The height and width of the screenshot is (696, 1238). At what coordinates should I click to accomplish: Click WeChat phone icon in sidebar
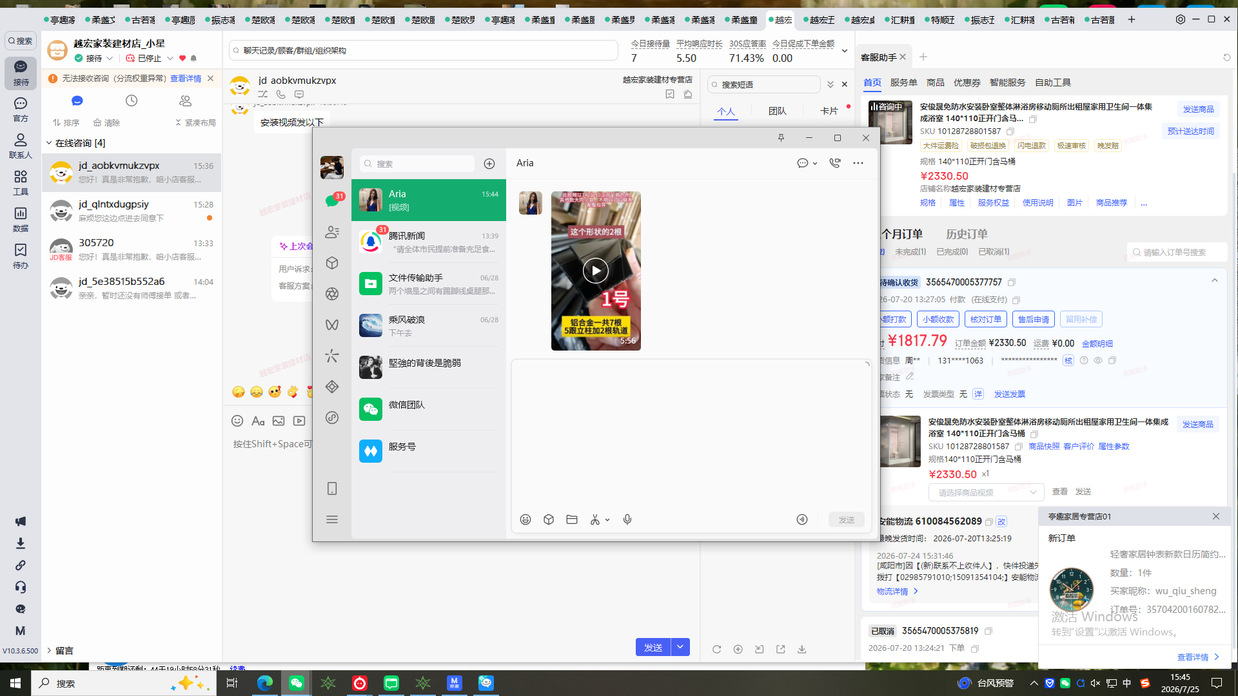pyautogui.click(x=332, y=488)
